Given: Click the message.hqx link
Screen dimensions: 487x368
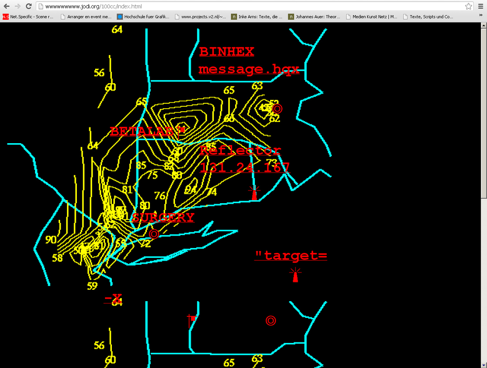Looking at the screenshot, I should pyautogui.click(x=249, y=69).
